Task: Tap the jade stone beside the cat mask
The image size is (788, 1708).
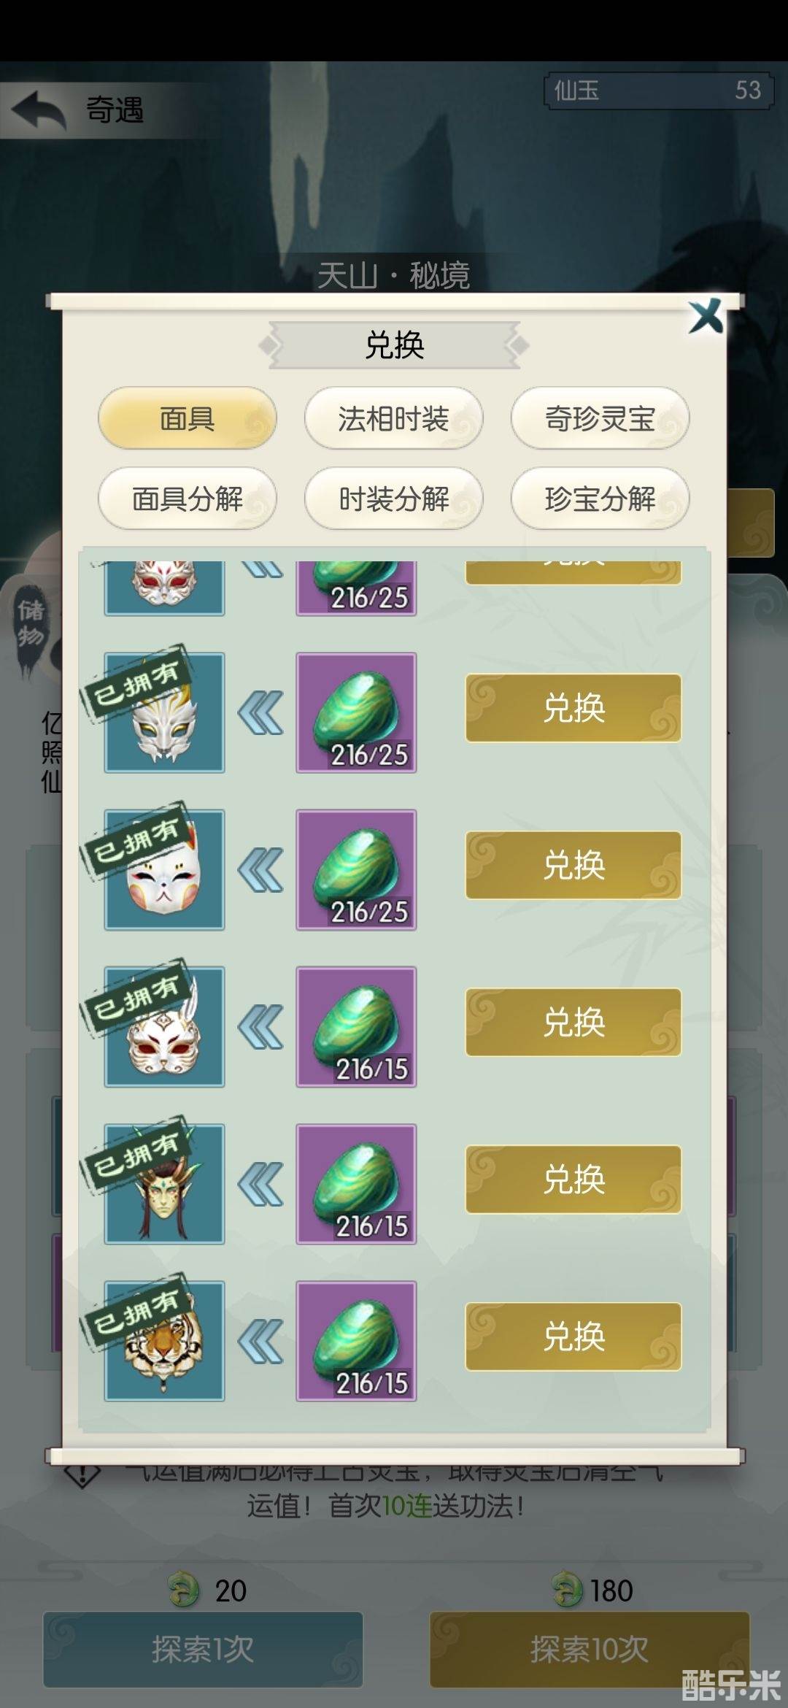Action: 356,869
